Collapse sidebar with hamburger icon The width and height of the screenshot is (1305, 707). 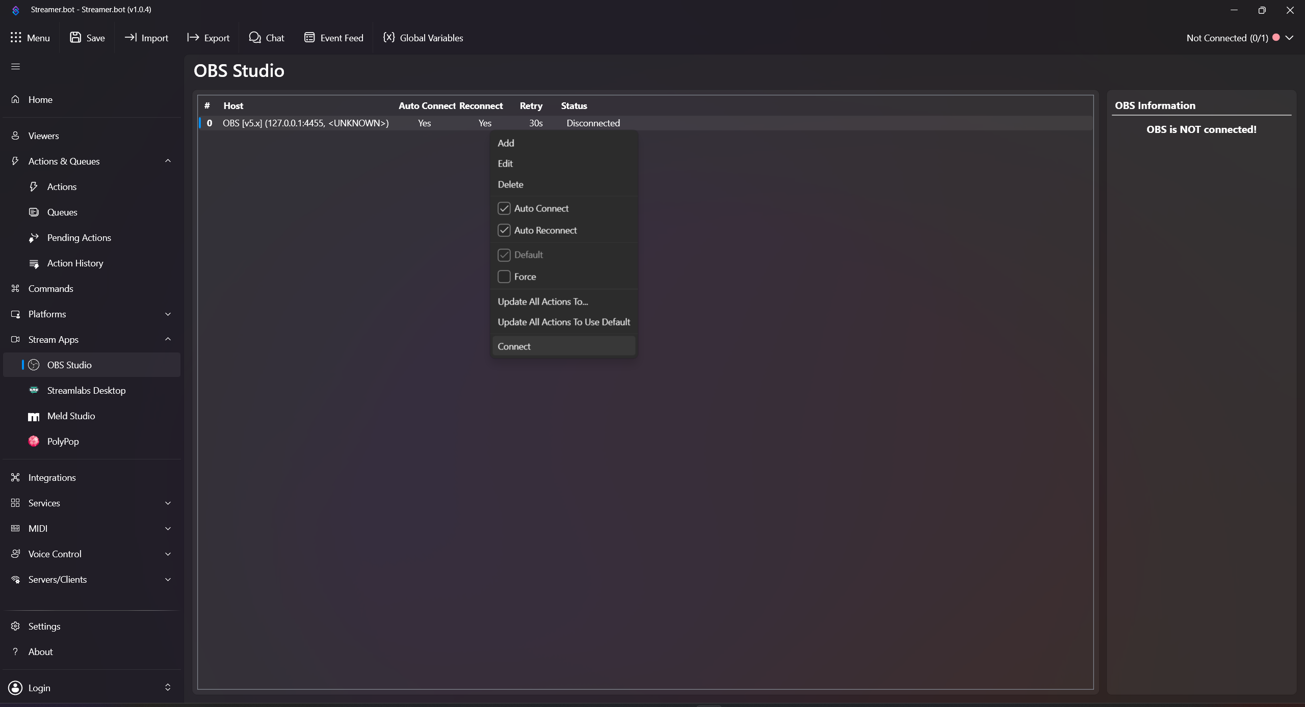coord(15,67)
